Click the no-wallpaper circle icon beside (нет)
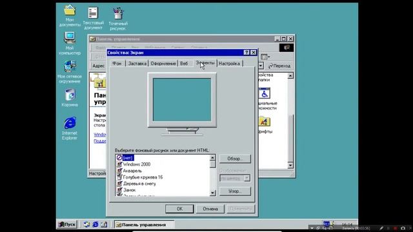413x232 pixels. click(x=119, y=158)
